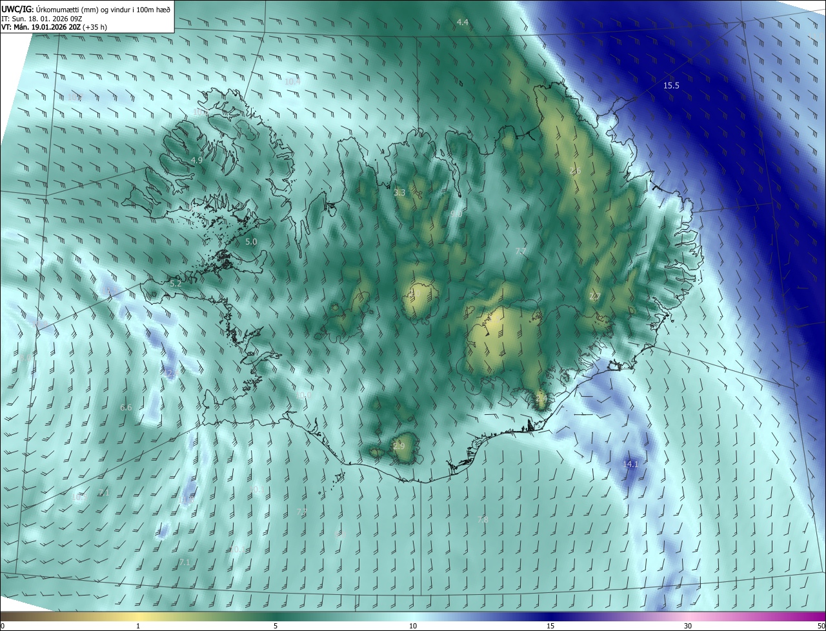Click the 4.4 value at the map top
826x631 pixels.
point(463,23)
